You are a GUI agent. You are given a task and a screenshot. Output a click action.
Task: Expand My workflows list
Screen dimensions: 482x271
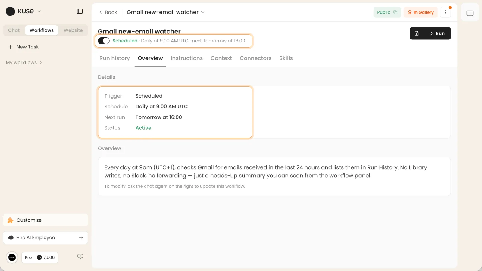(x=24, y=62)
